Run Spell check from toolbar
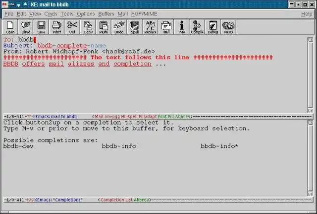Image resolution: width=317 pixels, height=214 pixels. coord(135,27)
